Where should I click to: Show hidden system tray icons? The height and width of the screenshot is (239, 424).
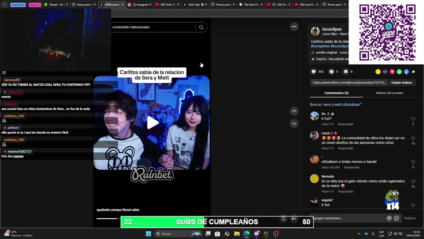coord(359,234)
